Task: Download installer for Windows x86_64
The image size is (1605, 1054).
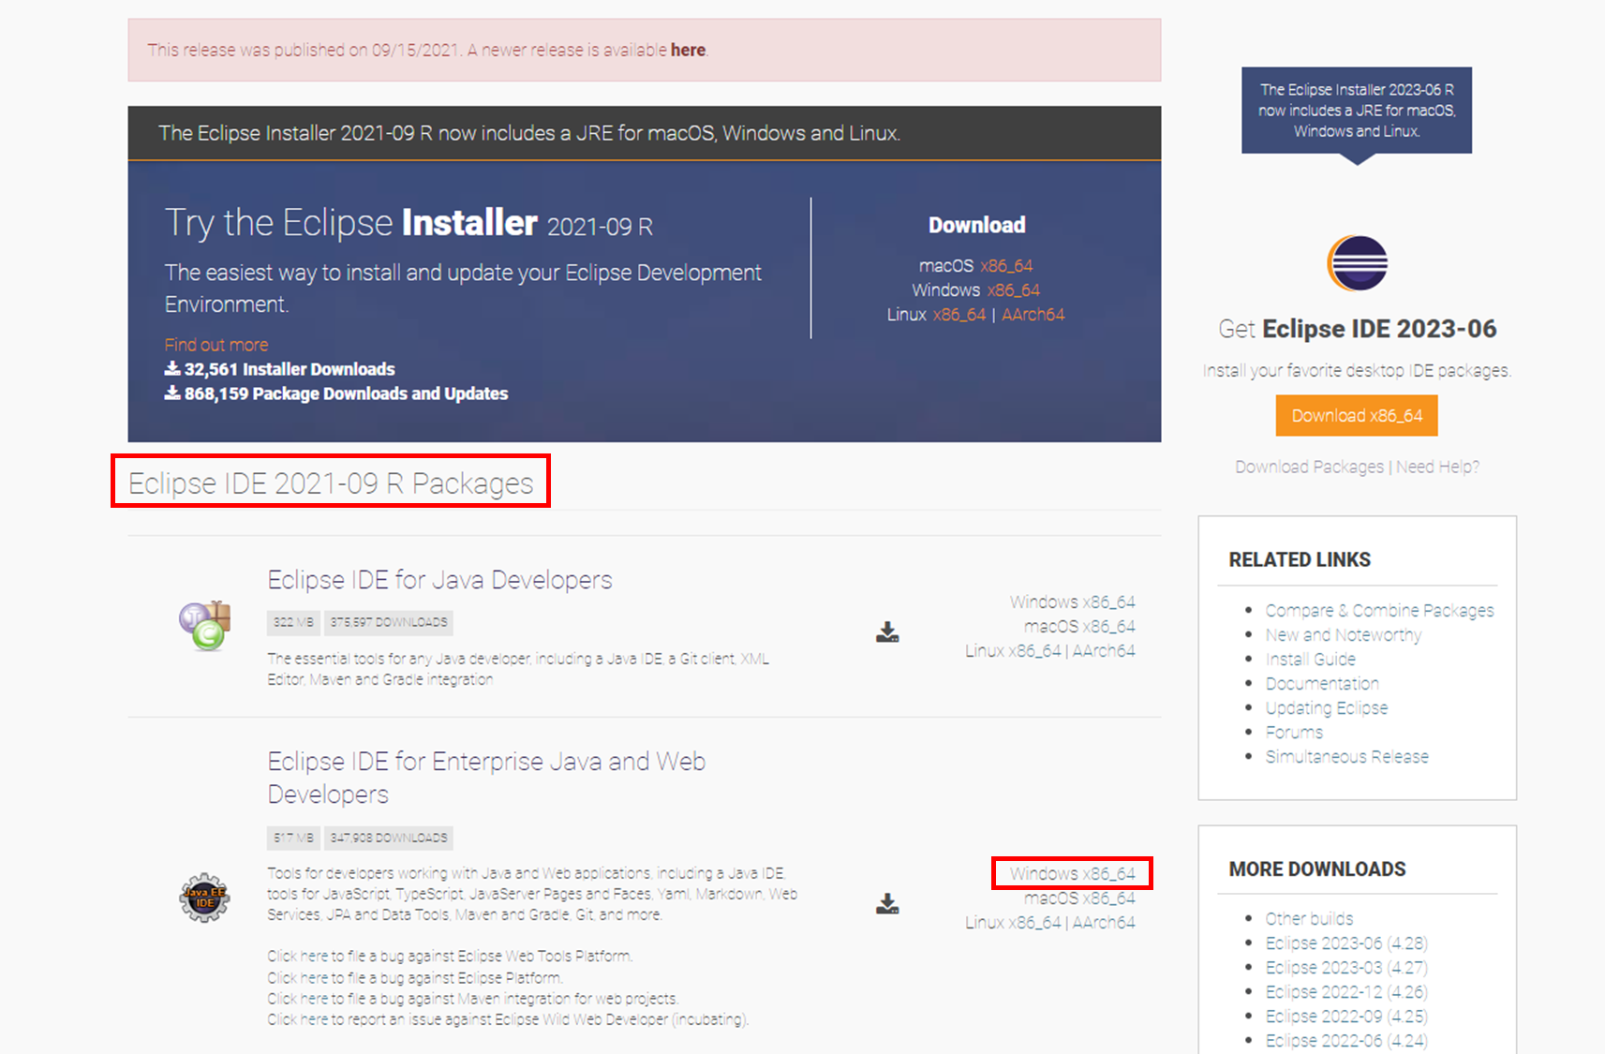Action: (x=1013, y=290)
